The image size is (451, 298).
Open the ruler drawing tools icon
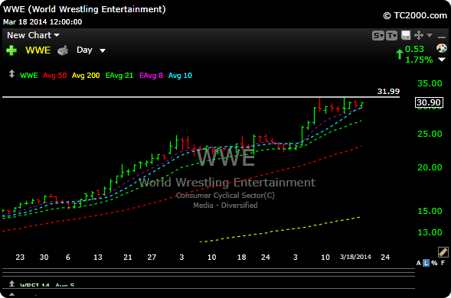pos(443,252)
